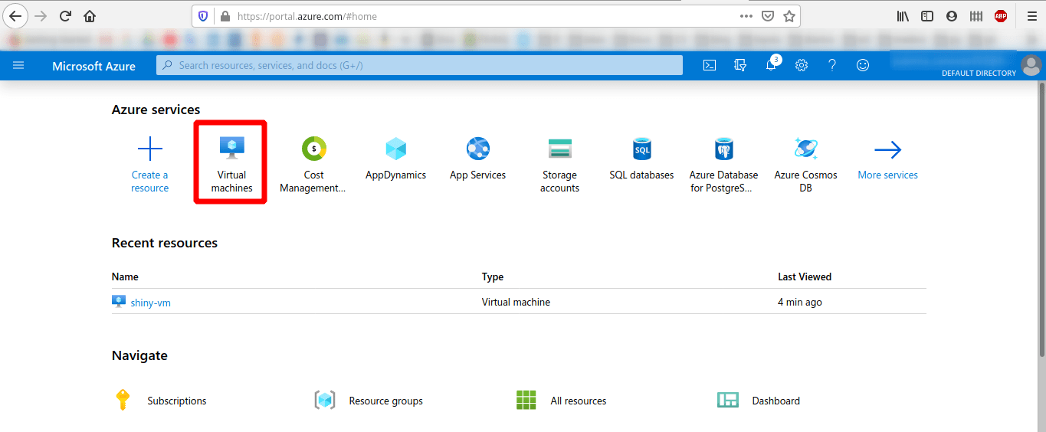Open the Azure portal hamburger menu
The height and width of the screenshot is (432, 1046).
tap(18, 66)
